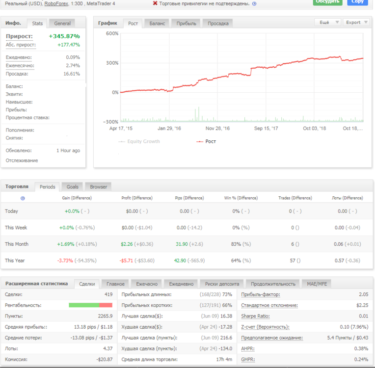Open the Export dropdown

pos(356,23)
